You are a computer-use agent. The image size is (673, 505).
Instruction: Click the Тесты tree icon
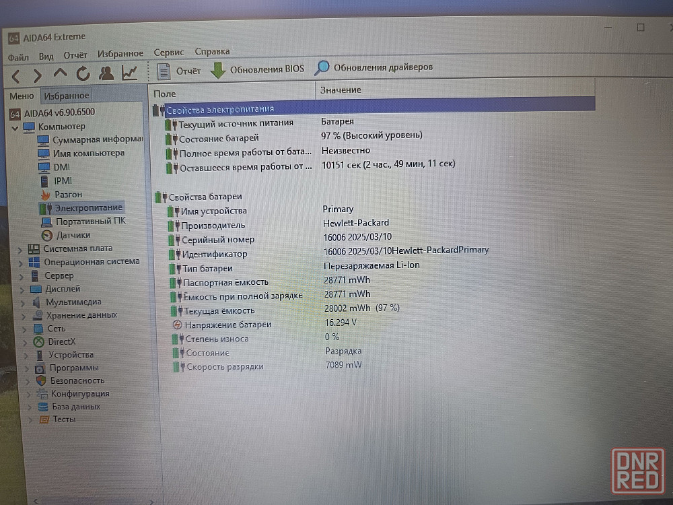coord(44,419)
